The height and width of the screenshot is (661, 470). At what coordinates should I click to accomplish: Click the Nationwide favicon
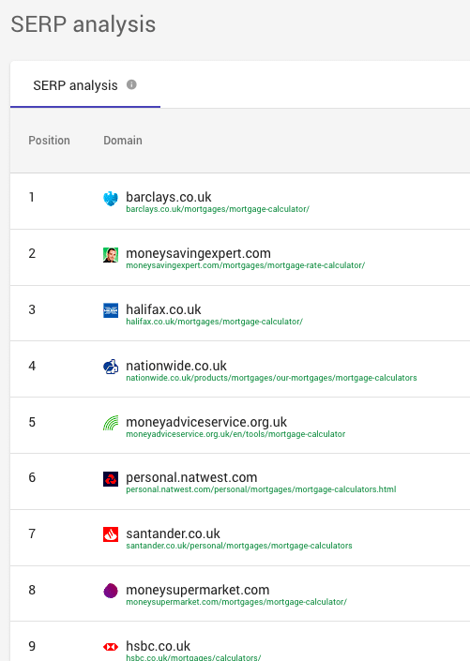111,367
